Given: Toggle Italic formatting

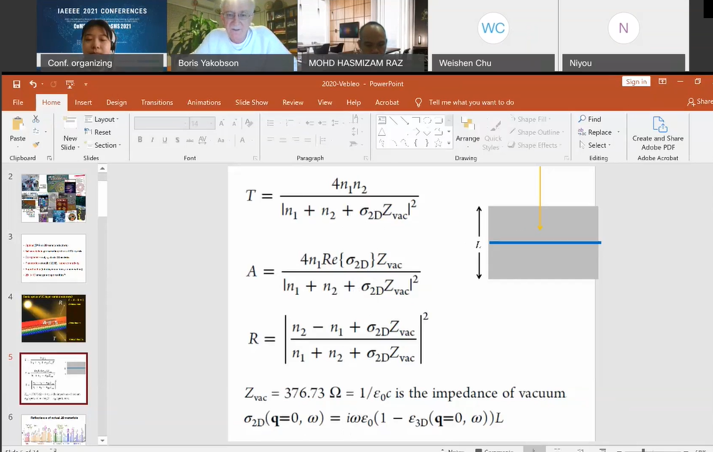Looking at the screenshot, I should click(x=152, y=140).
